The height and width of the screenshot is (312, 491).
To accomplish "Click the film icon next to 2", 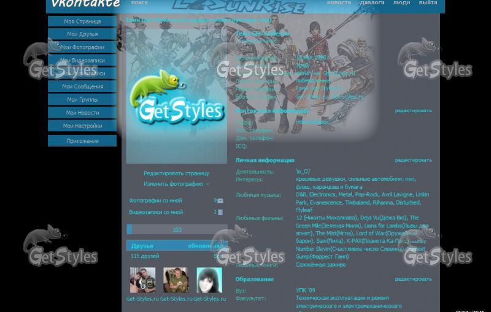I will [220, 212].
